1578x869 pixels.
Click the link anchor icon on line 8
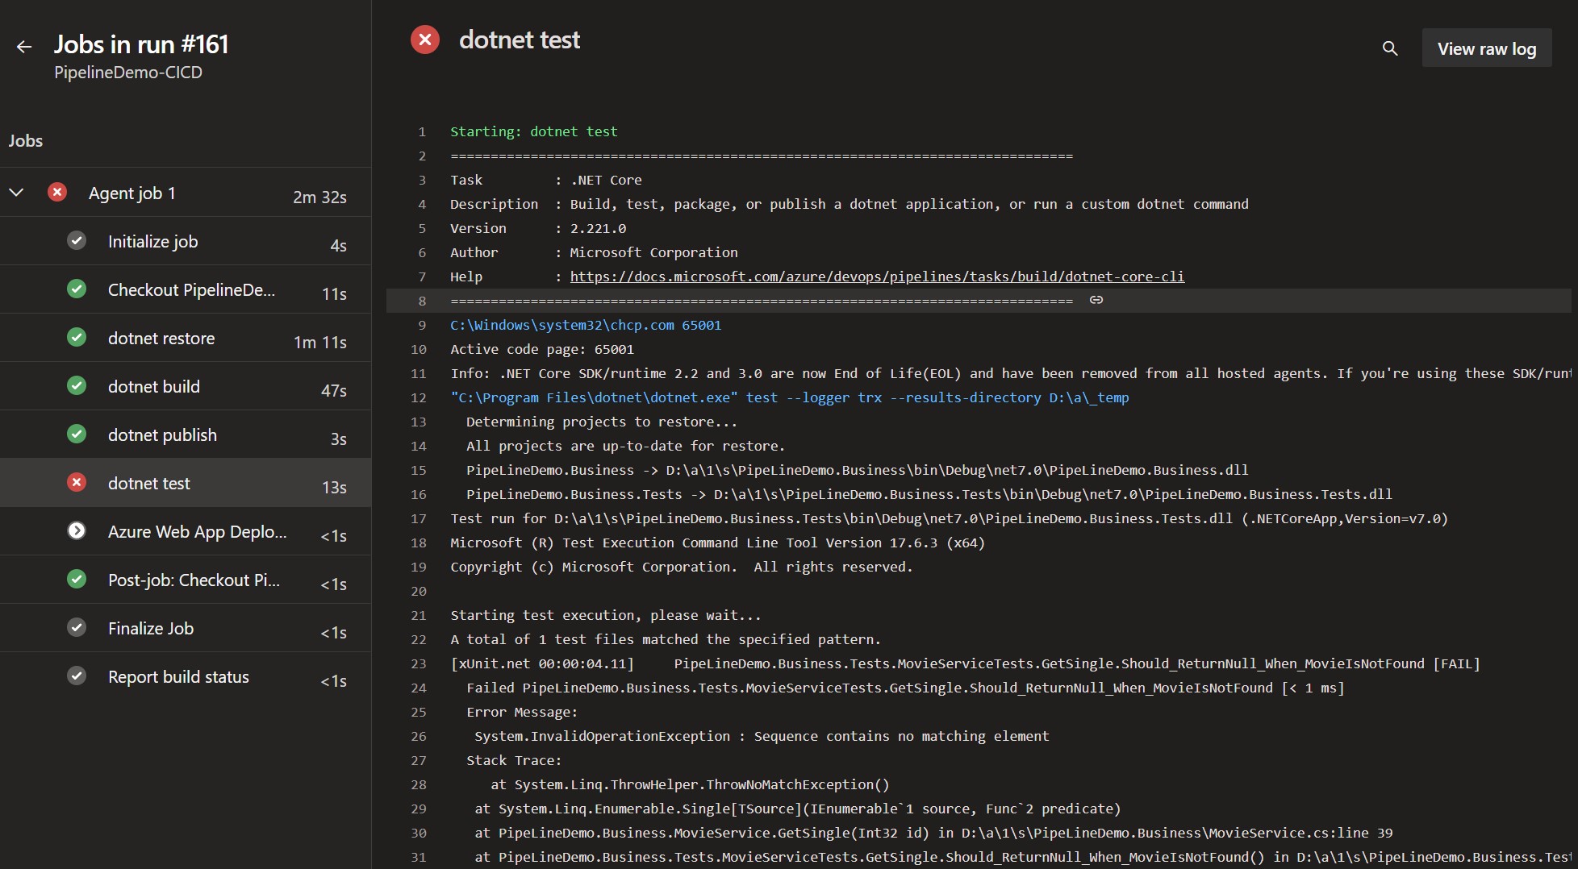click(1097, 300)
